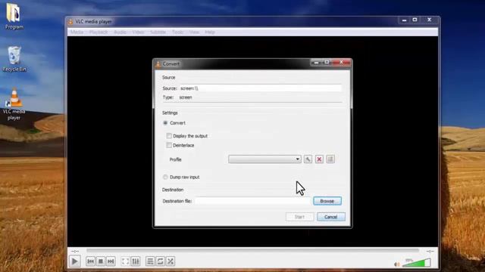Skip to previous media track
Image resolution: width=485 pixels, height=272 pixels.
point(90,261)
